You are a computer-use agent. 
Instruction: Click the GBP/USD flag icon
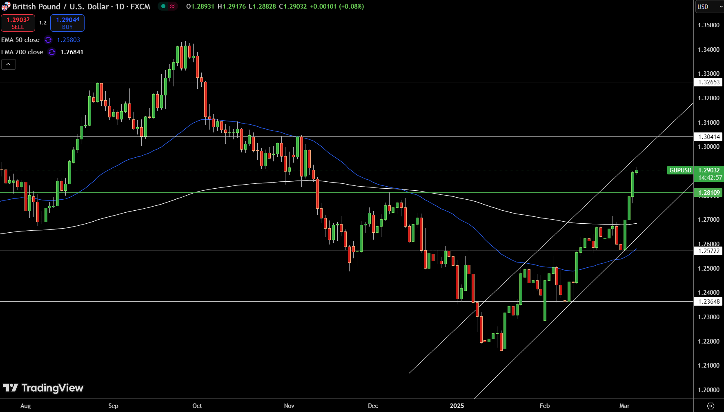click(x=6, y=7)
